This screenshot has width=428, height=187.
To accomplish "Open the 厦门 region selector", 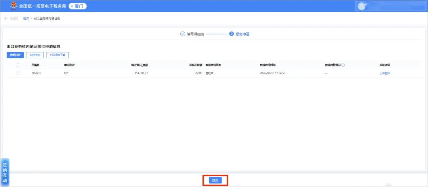I will 78,6.
